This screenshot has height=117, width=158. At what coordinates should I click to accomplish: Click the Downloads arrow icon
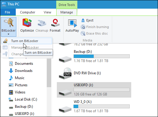11,71
